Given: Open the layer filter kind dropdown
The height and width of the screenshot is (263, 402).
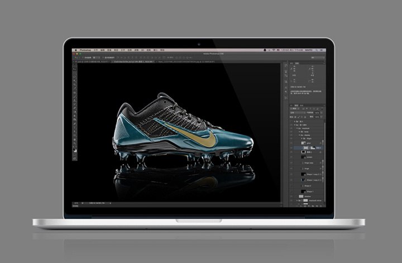Looking at the screenshot, I should pos(295,109).
